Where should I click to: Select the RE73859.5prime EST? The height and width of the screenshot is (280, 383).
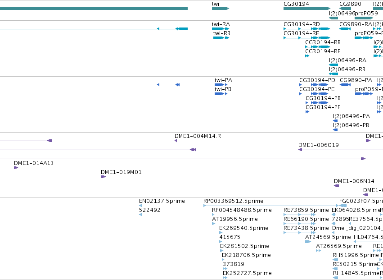(x=299, y=215)
